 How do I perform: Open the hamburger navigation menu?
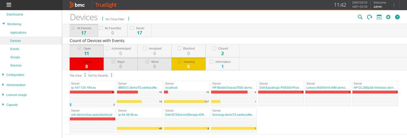[9, 5]
